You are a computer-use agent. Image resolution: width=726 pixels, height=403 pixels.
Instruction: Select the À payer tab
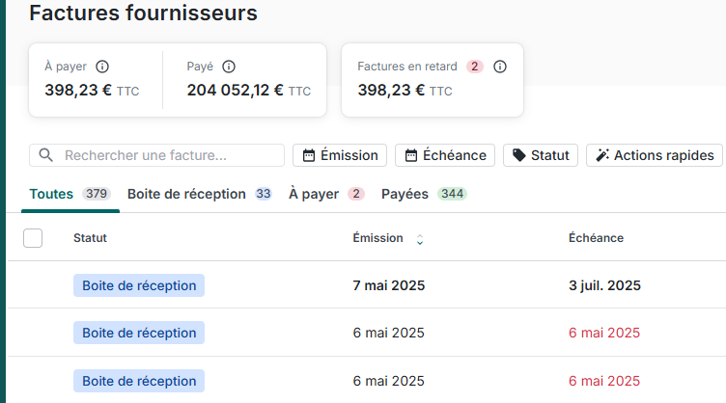(314, 194)
